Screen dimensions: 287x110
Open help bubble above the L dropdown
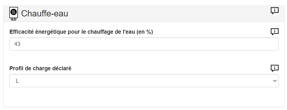275,68
